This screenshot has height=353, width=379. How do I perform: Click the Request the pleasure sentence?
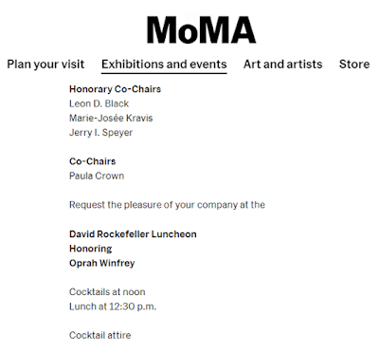coord(167,205)
